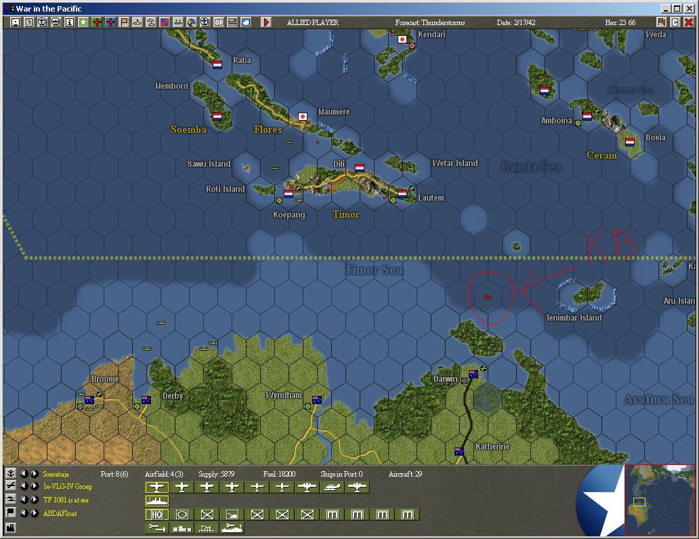Select the warship task force icon

tap(157, 500)
